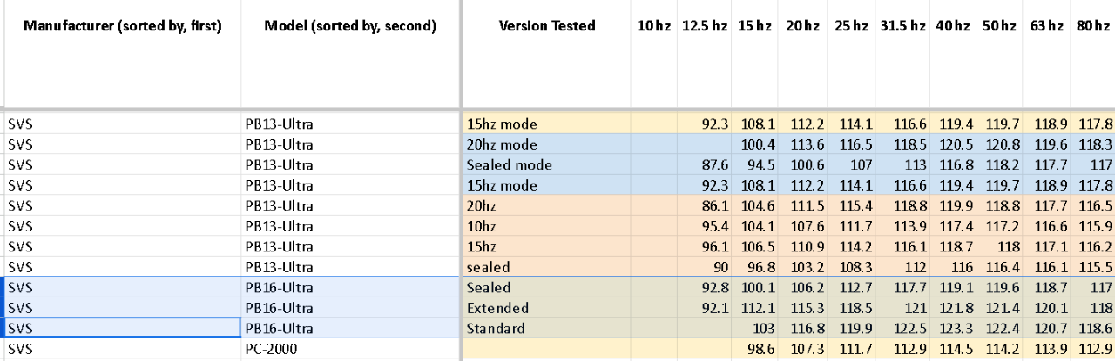Select the 80 hz column header

(1094, 26)
